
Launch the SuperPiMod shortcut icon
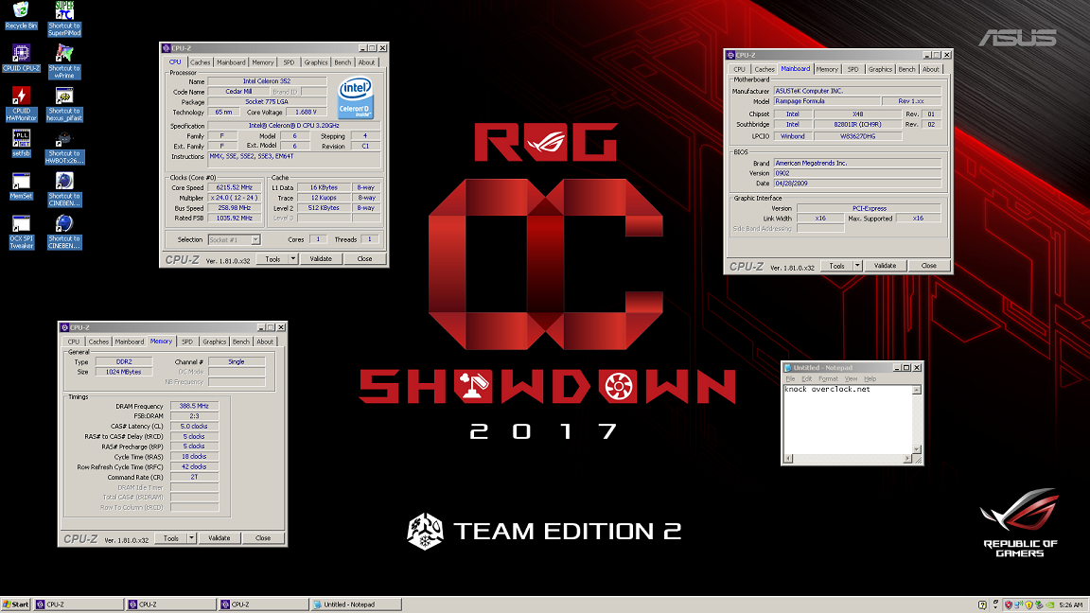click(64, 18)
